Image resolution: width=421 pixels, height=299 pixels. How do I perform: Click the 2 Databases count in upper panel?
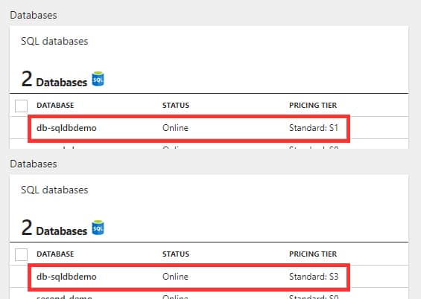tap(54, 80)
